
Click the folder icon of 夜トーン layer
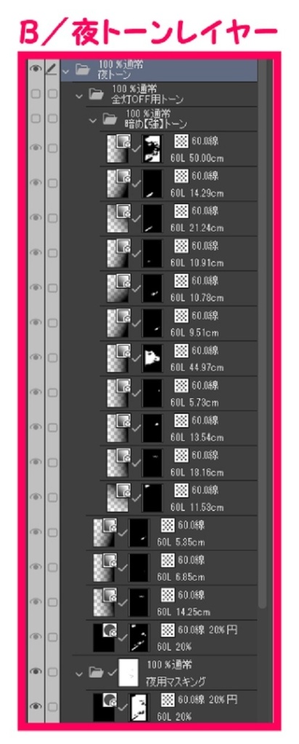(83, 70)
